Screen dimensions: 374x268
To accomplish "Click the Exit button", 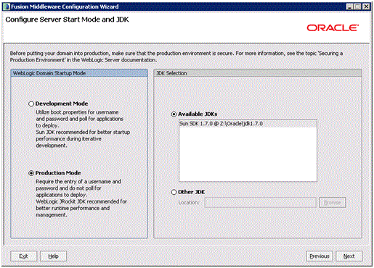I will 23,256.
